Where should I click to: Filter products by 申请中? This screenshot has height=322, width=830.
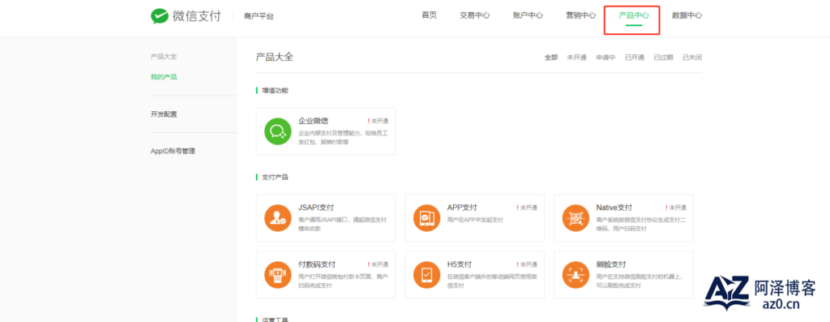605,58
